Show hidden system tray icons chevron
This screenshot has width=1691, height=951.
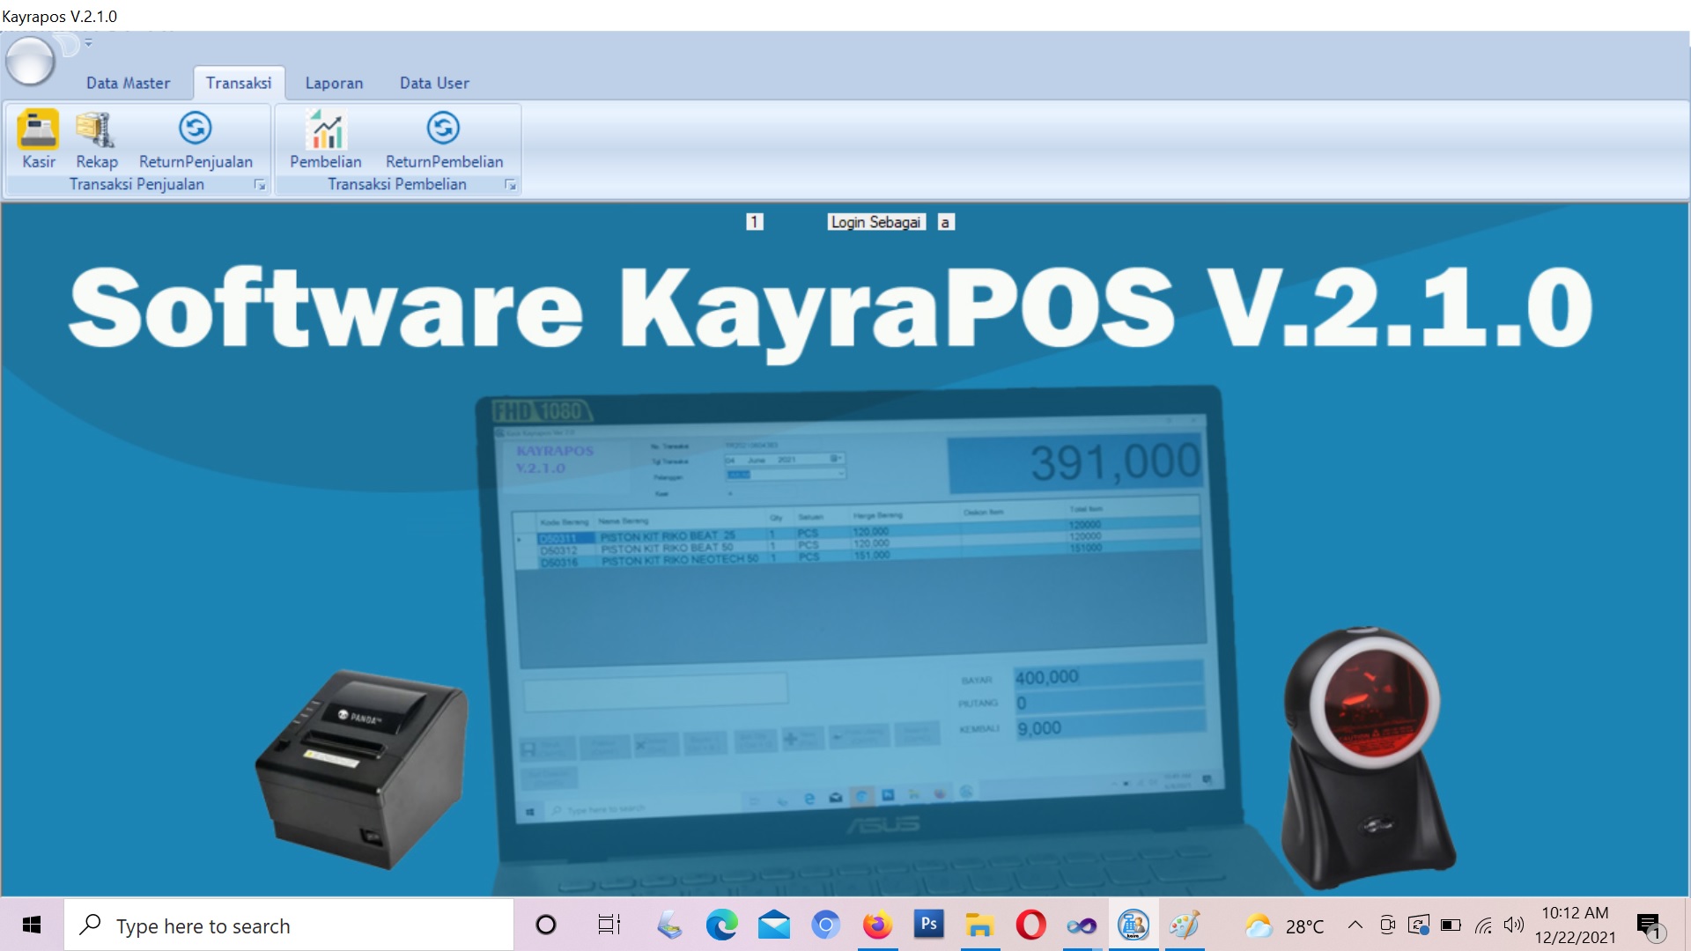coord(1355,925)
